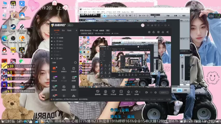The height and width of the screenshot is (124, 221).
Task: Select the 全屏 1 layer row
Action: (x=64, y=58)
